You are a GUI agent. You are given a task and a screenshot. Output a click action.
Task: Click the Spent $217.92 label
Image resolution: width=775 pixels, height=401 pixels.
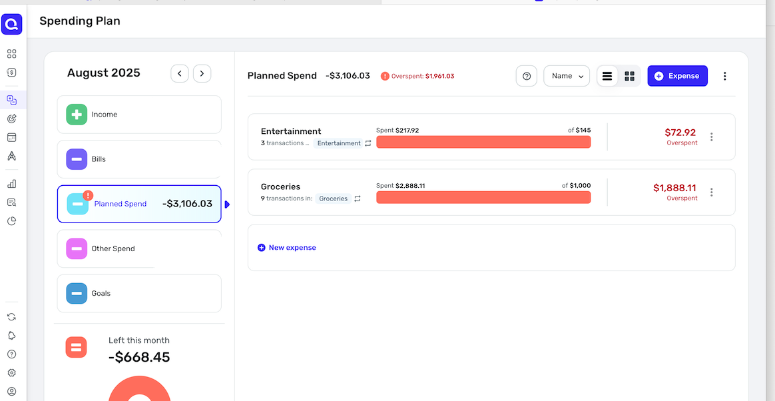pos(398,131)
